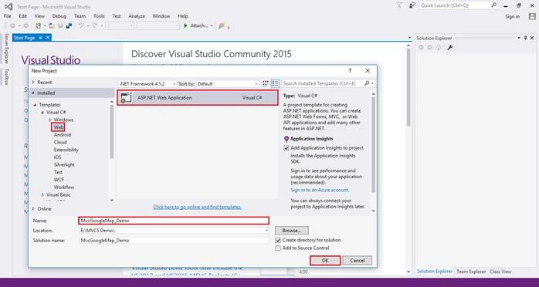Image resolution: width=539 pixels, height=287 pixels.
Task: Click the Cancel button
Action: coord(358,261)
